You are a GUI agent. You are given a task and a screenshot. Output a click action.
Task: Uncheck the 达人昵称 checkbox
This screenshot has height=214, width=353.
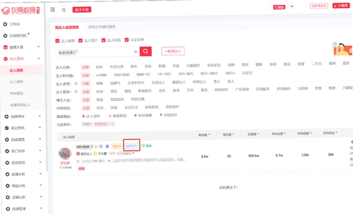(57, 41)
